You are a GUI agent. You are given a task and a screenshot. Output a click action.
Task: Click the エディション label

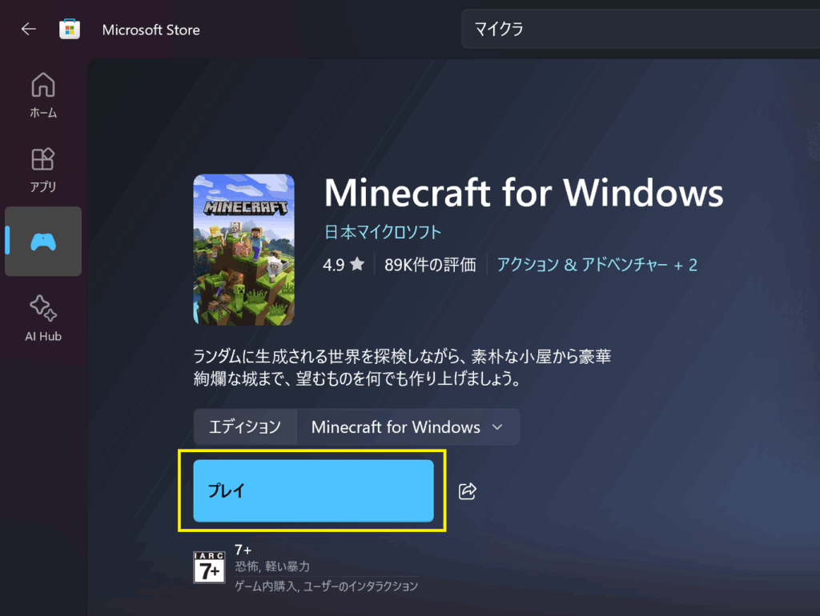tap(245, 427)
